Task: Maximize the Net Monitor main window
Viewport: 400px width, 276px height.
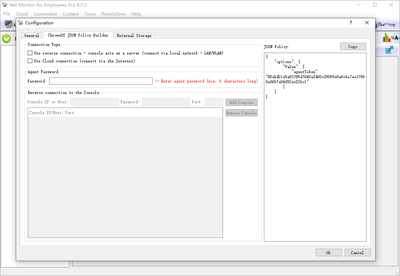Action: 375,5
